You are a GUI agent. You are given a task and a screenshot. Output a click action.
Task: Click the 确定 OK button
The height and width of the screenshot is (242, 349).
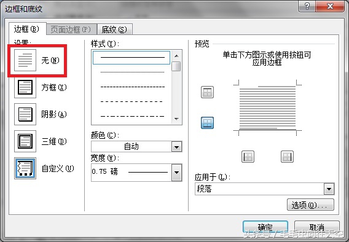265,227
